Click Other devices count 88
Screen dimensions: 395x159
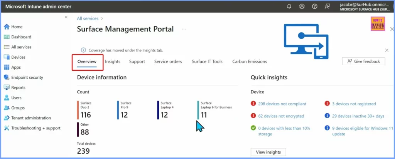[x=84, y=132]
